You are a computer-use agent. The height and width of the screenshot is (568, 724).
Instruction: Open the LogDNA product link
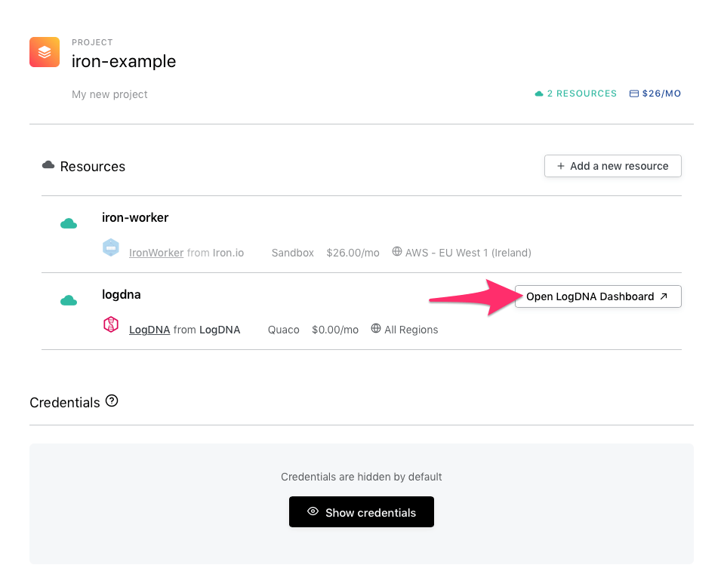(x=149, y=330)
